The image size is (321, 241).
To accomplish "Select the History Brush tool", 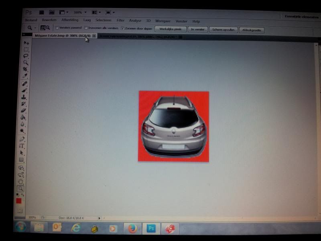I will 24,104.
